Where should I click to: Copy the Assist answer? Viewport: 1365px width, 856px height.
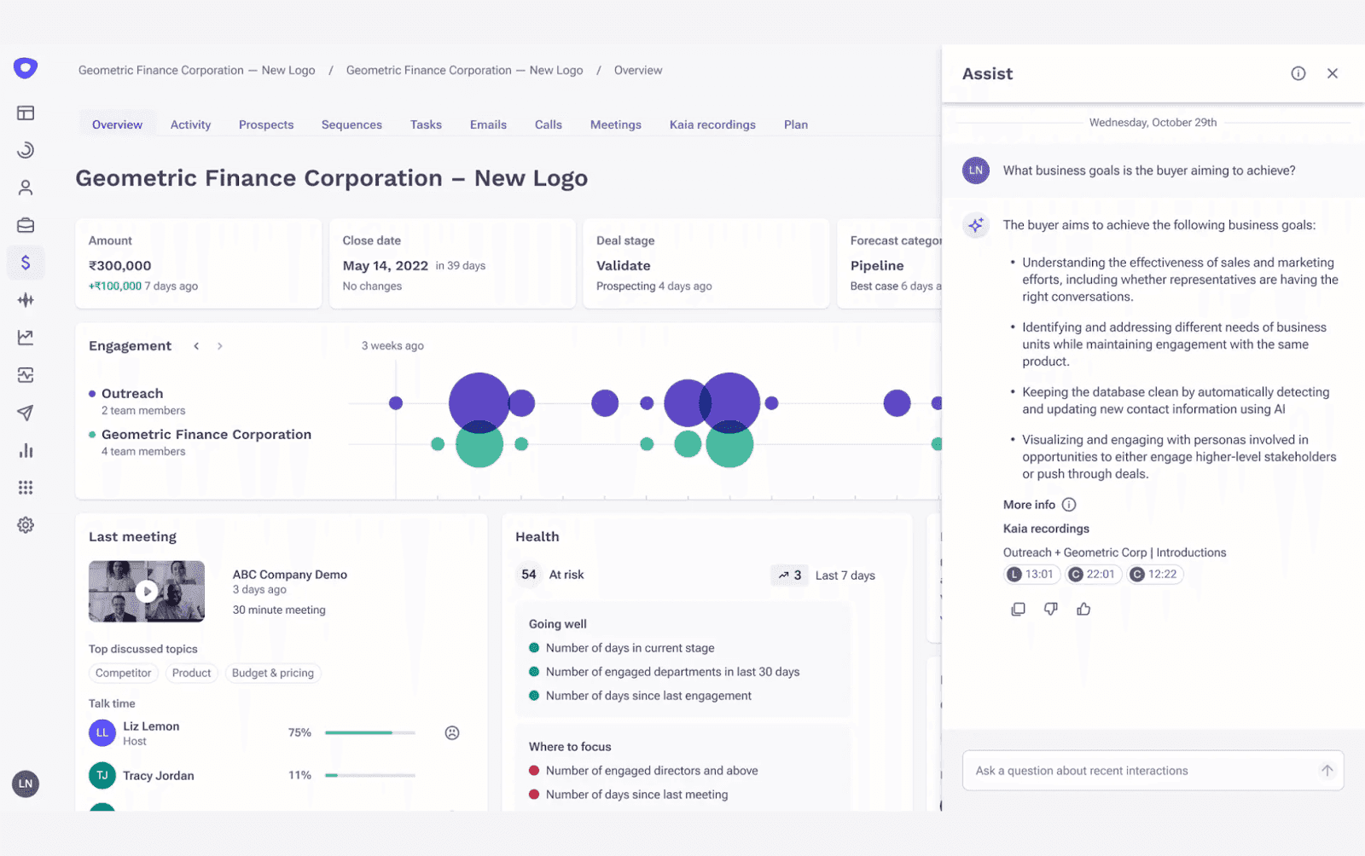click(x=1018, y=609)
